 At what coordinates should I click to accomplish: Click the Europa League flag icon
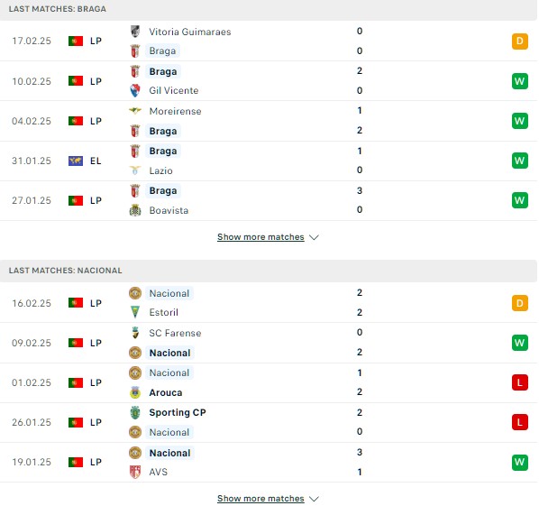pyautogui.click(x=76, y=161)
